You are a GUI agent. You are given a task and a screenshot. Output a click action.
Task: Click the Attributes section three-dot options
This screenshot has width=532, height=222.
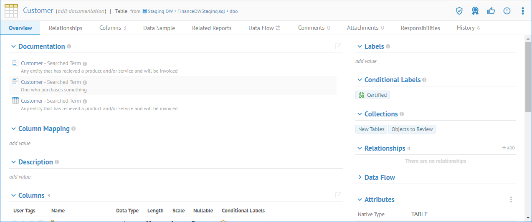pyautogui.click(x=511, y=200)
